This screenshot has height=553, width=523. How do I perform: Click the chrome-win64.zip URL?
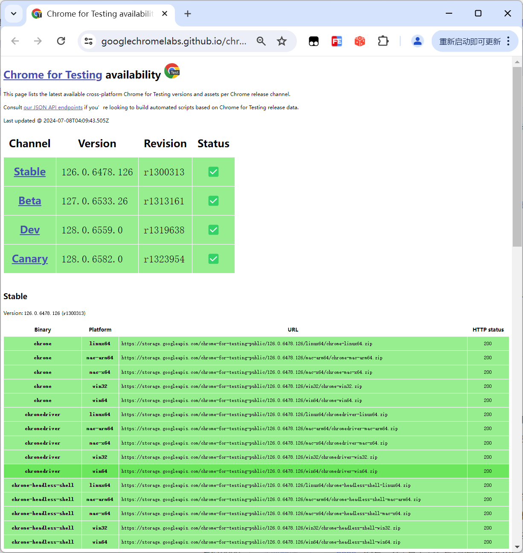click(241, 400)
